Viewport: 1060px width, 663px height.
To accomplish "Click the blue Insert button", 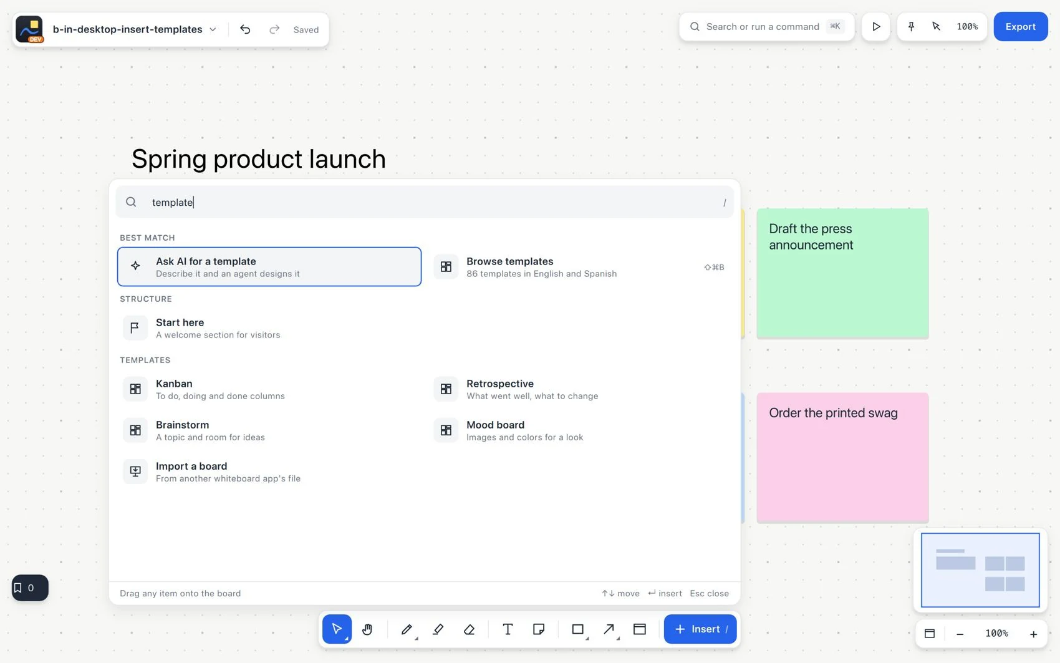I will tap(700, 629).
